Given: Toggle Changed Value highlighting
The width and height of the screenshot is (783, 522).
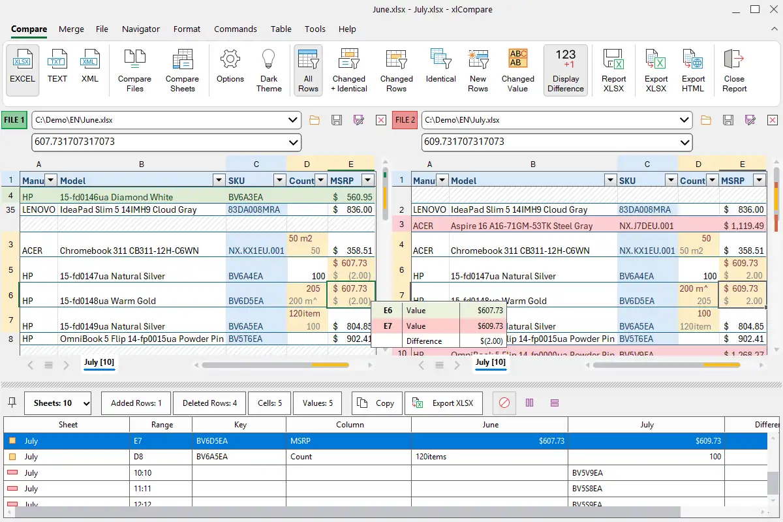Looking at the screenshot, I should pyautogui.click(x=518, y=70).
